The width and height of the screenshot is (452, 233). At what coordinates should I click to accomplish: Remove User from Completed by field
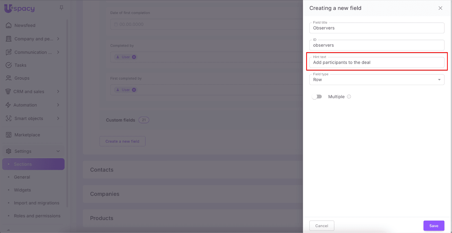(134, 57)
